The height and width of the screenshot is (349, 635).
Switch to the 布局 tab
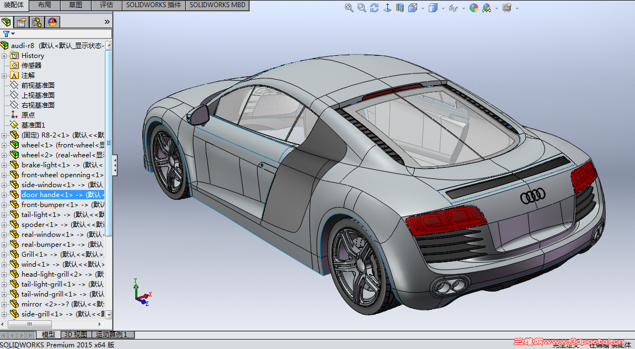45,5
